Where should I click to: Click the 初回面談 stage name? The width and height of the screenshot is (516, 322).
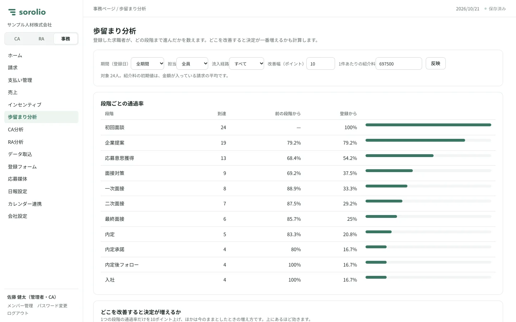pos(115,127)
